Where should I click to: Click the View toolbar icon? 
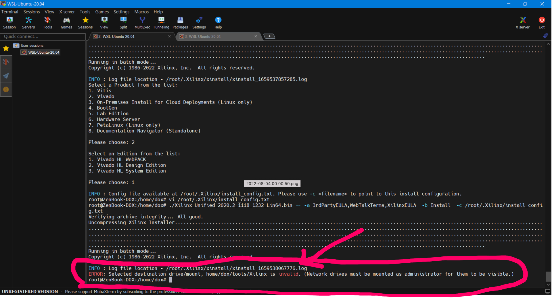pyautogui.click(x=104, y=23)
